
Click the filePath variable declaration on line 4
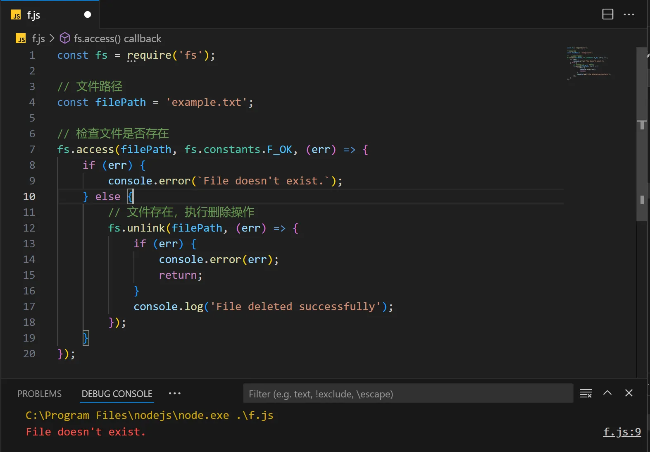point(121,102)
